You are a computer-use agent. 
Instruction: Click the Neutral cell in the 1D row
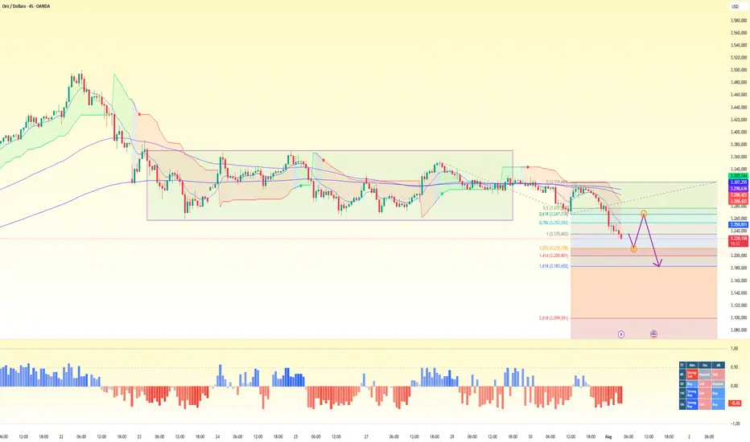click(719, 384)
